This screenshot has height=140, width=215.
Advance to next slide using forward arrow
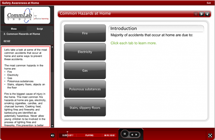(x=137, y=135)
